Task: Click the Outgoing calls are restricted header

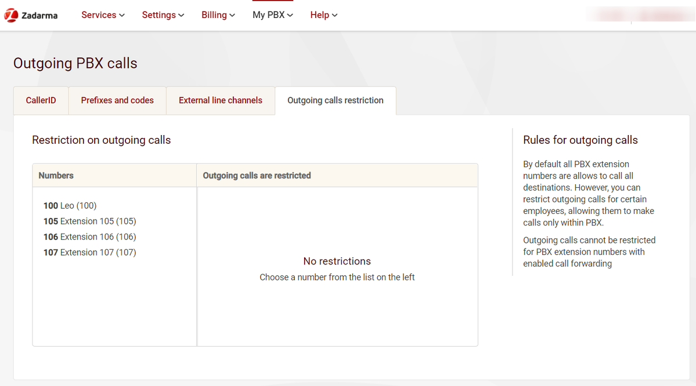Action: click(x=257, y=175)
